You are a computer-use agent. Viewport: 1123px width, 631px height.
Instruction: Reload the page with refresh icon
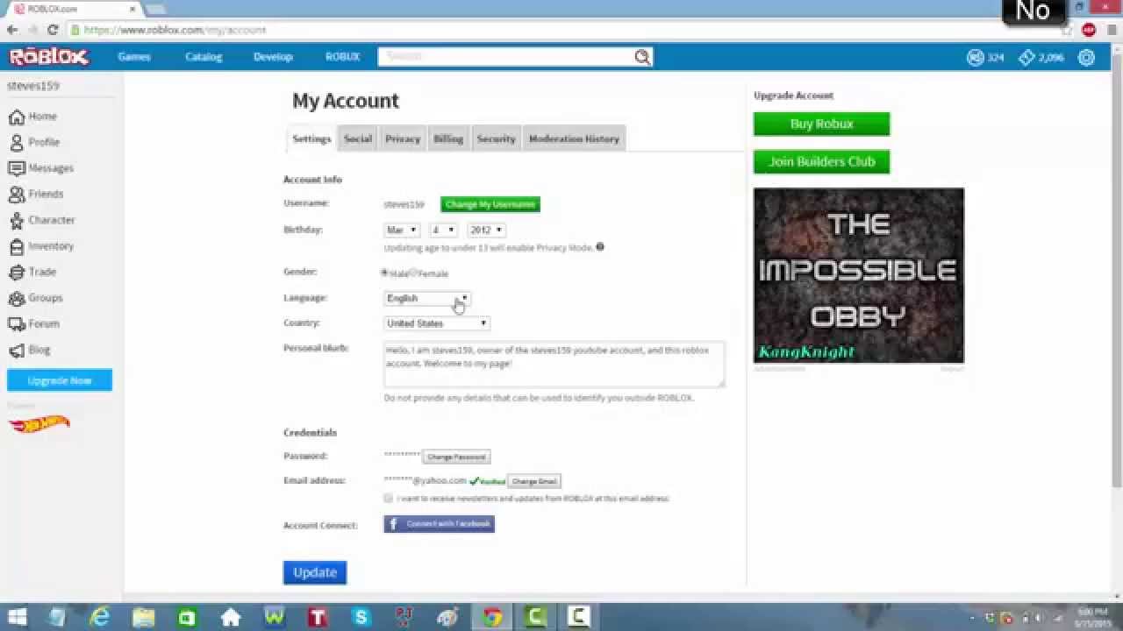click(x=53, y=30)
